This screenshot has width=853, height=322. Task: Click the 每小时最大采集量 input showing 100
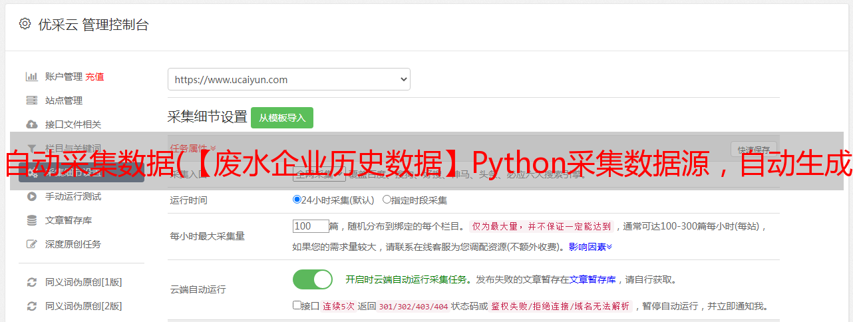click(311, 226)
